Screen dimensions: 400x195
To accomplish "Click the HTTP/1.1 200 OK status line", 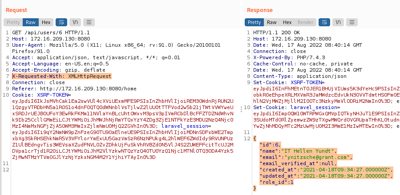I will pos(277,32).
